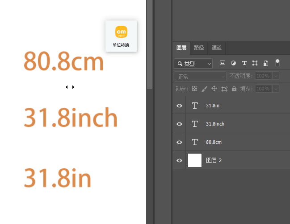Screen dimensions: 290x224
Task: Click the 80.8cm text on canvas
Action: click(x=63, y=61)
